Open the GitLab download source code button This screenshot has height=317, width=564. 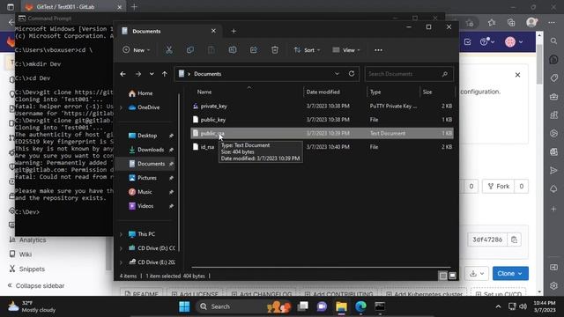477,274
